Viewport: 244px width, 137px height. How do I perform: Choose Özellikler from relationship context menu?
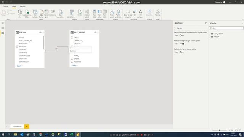click(80, 51)
